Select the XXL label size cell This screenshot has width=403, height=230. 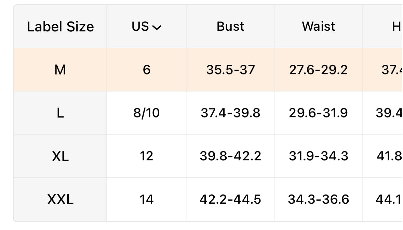pyautogui.click(x=60, y=199)
